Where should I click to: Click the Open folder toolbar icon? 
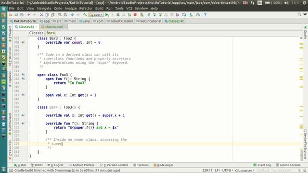[11, 15]
